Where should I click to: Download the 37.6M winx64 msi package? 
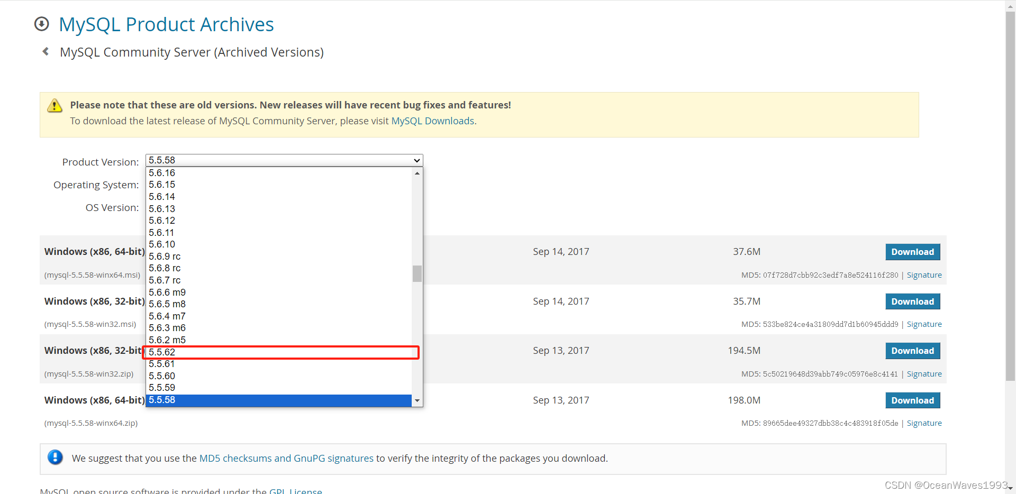[x=912, y=252]
